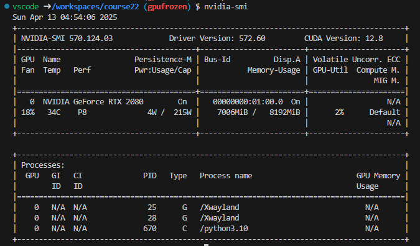Viewport: 420px width, 246px height.
Task: Click the blue prompt status dot
Action: [x=7, y=6]
